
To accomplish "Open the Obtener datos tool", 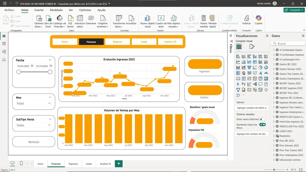I will 39,21.
